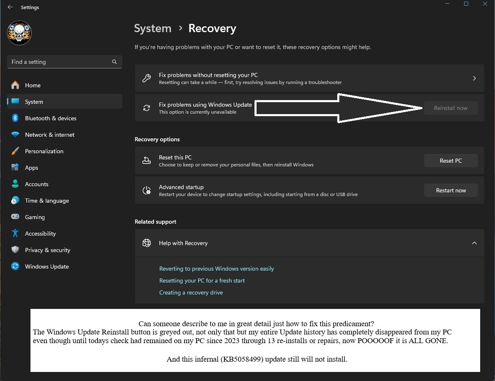Open Privacy & security settings
The height and width of the screenshot is (381, 495).
click(47, 250)
